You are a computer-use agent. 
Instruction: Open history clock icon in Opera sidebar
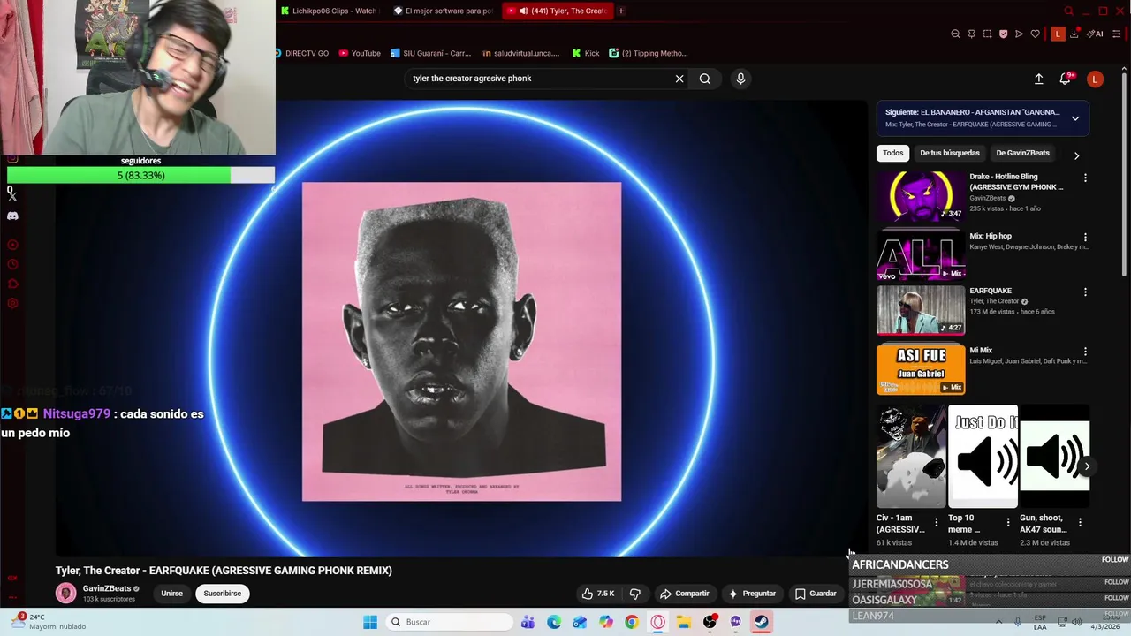point(12,264)
